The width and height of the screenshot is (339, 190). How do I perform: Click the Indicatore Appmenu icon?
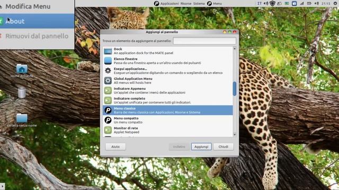108,90
